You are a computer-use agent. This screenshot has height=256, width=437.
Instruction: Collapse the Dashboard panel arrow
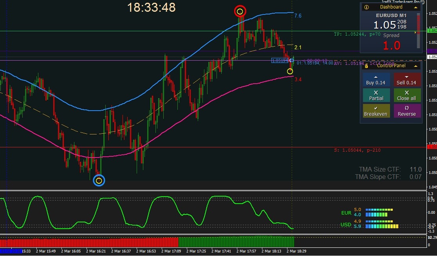(415, 7)
